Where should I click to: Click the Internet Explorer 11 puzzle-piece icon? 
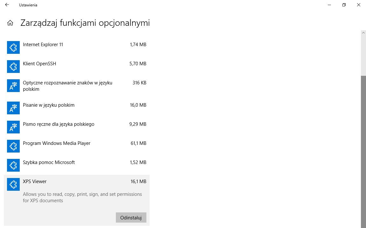(x=13, y=47)
